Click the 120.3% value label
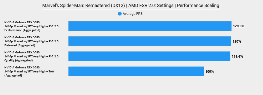This screenshot has height=95, width=263. click(x=239, y=26)
